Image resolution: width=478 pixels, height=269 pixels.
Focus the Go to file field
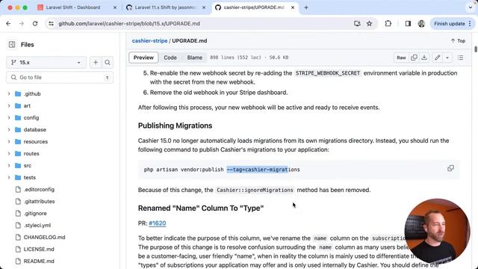pyautogui.click(x=60, y=78)
